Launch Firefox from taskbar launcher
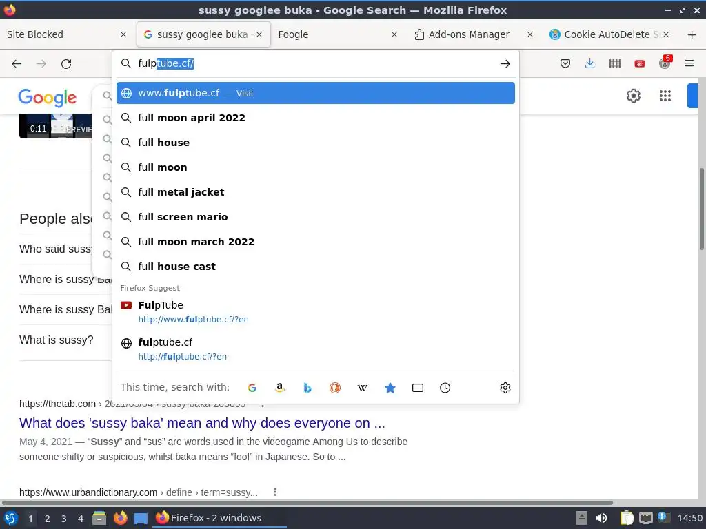Viewport: 706px width, 529px height. tap(120, 518)
